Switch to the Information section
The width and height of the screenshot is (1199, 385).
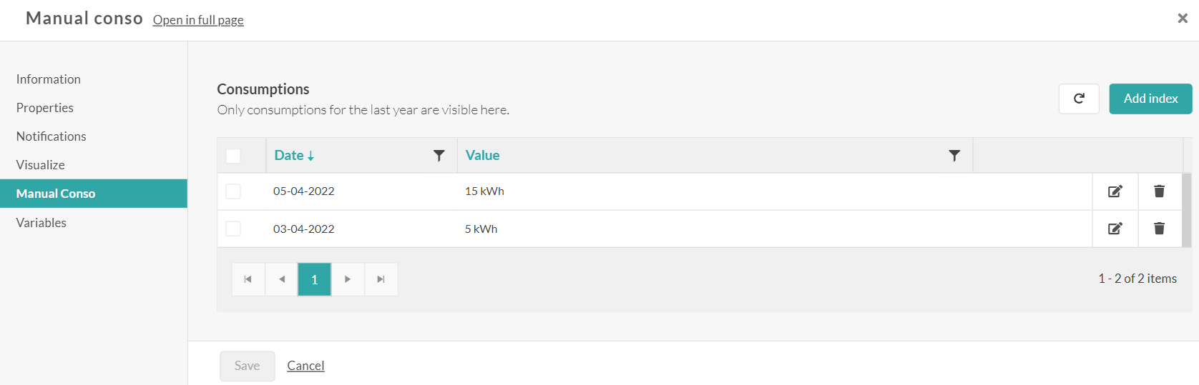click(49, 79)
